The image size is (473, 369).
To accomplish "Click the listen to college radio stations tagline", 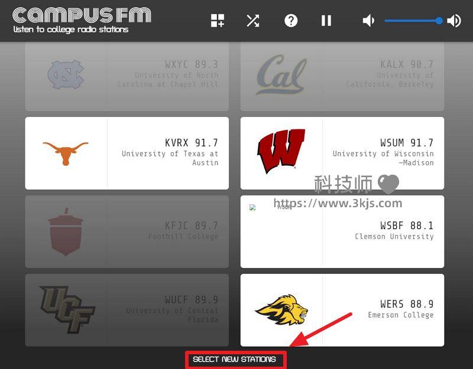I will click(x=71, y=29).
